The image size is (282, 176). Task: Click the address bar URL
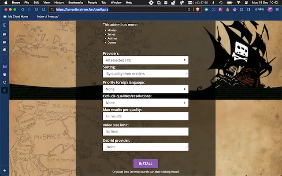pyautogui.click(x=82, y=10)
